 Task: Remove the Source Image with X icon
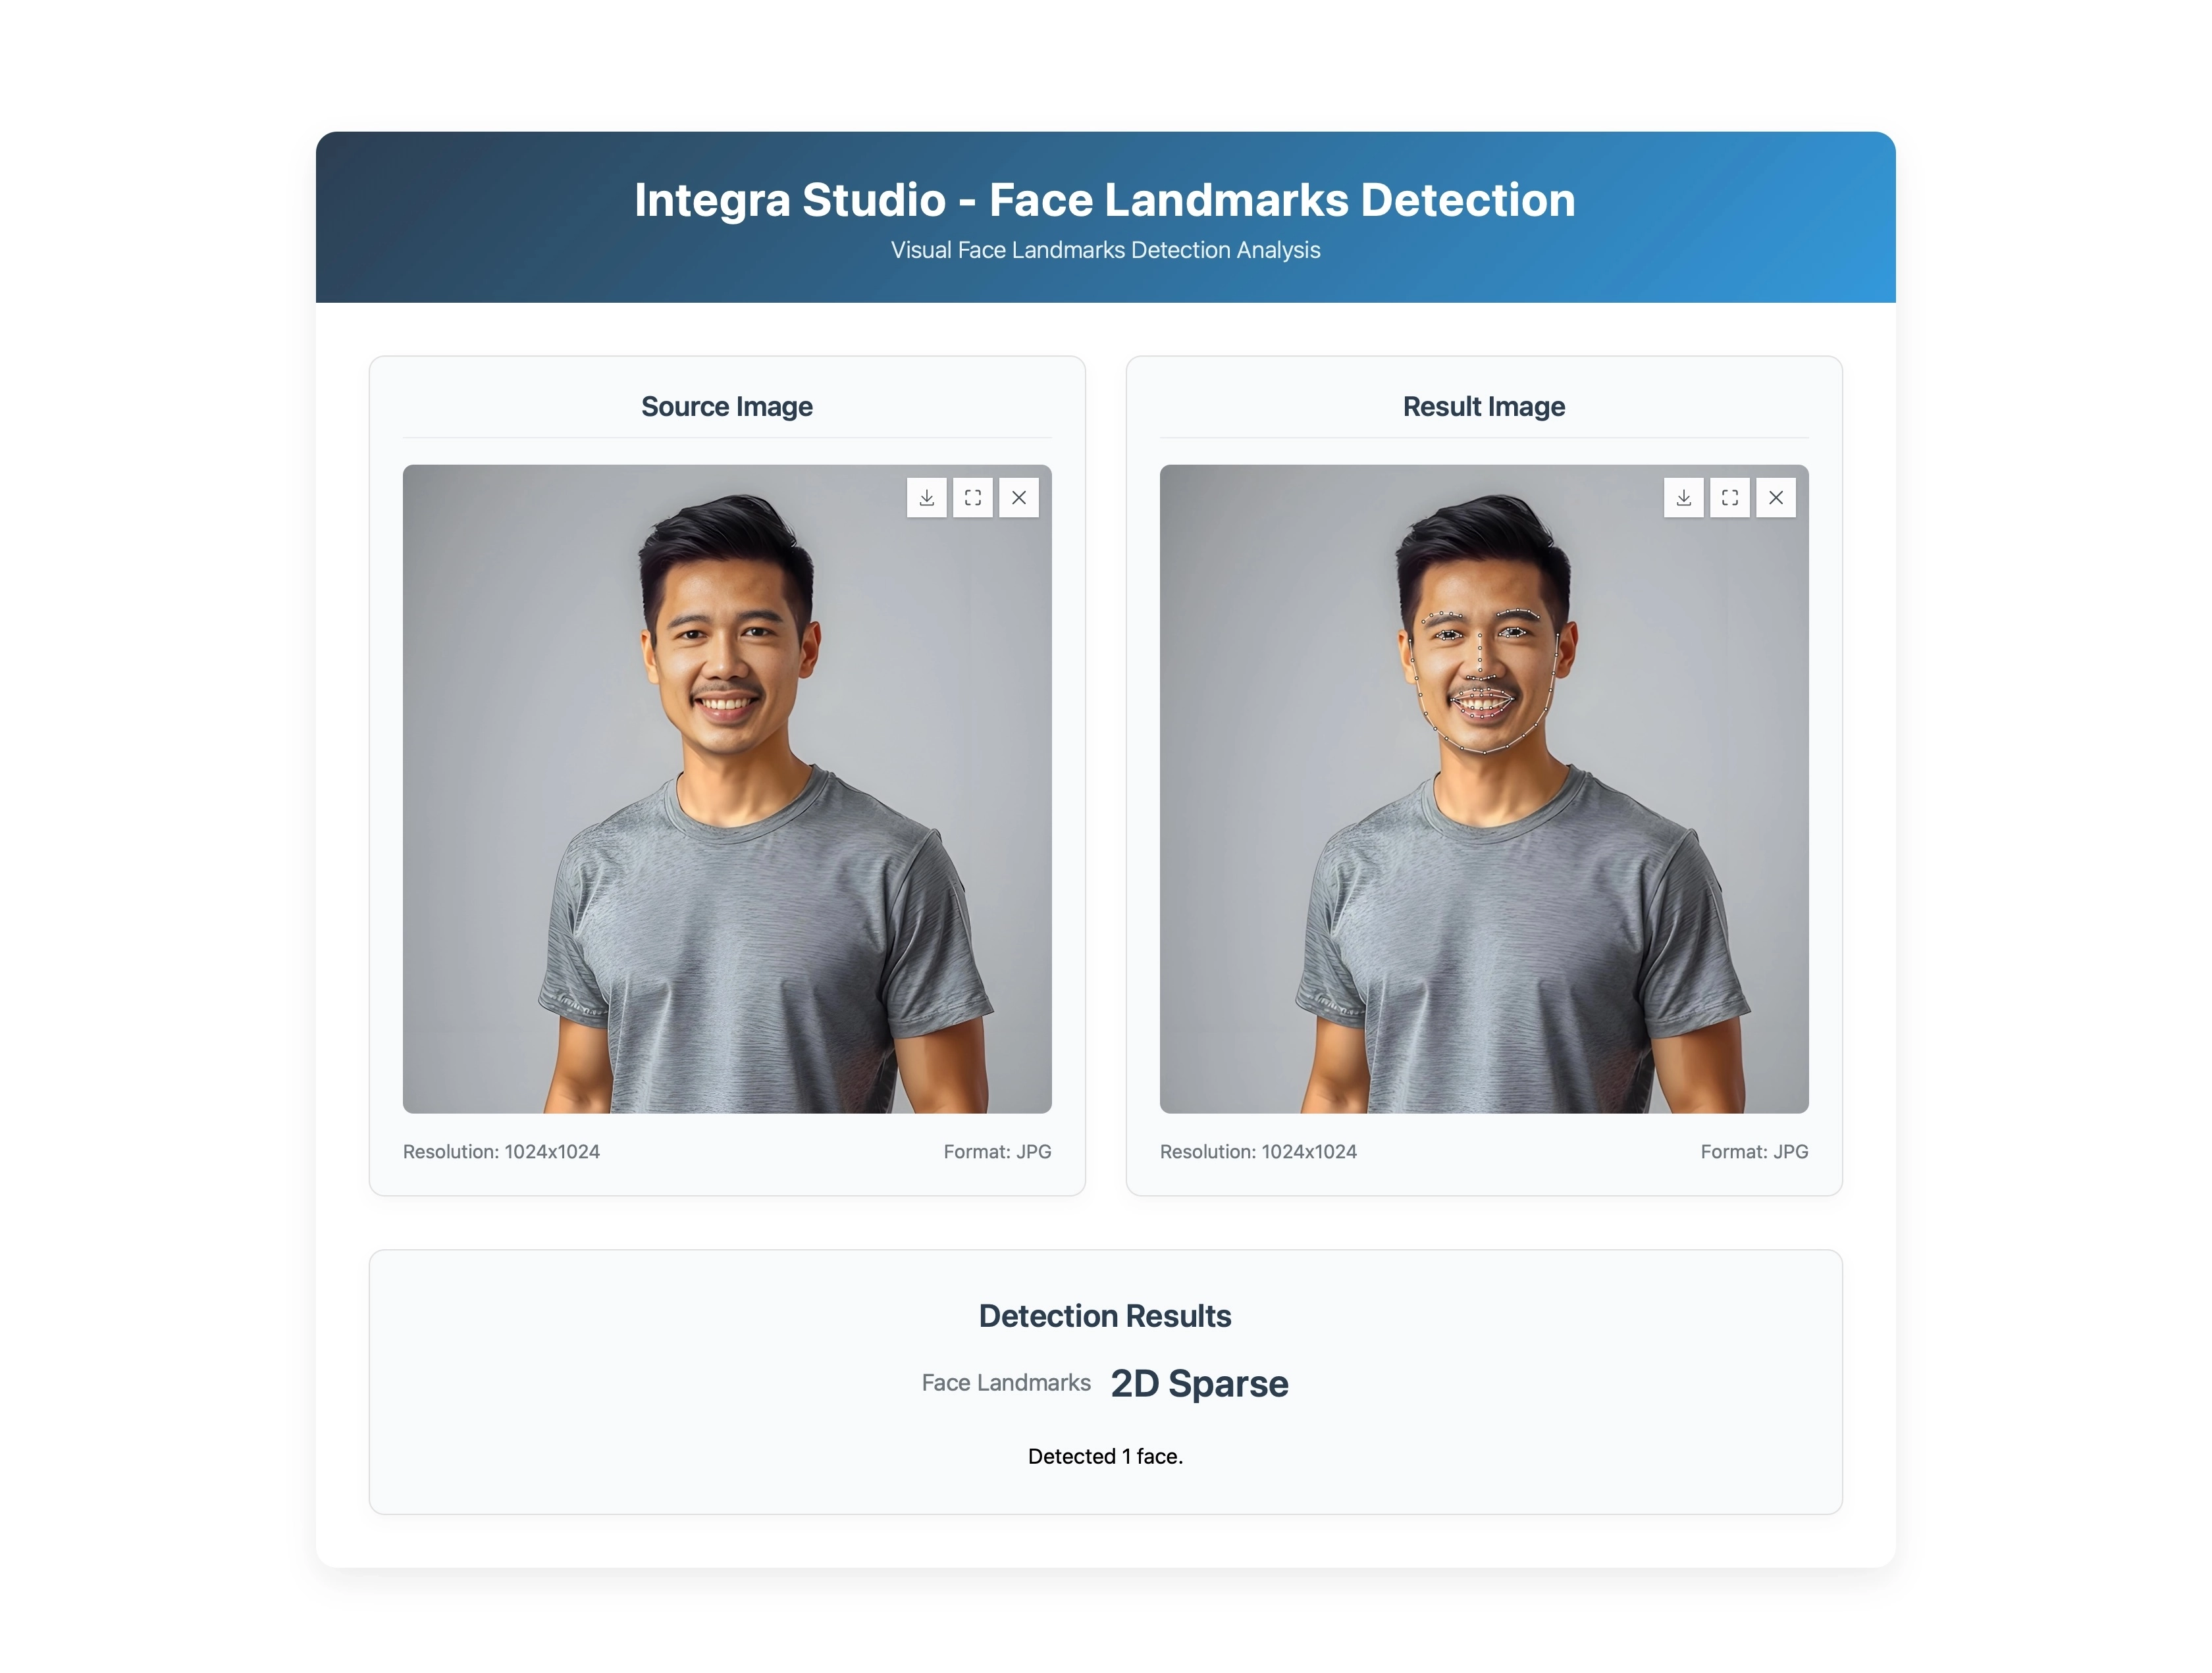coord(1019,498)
